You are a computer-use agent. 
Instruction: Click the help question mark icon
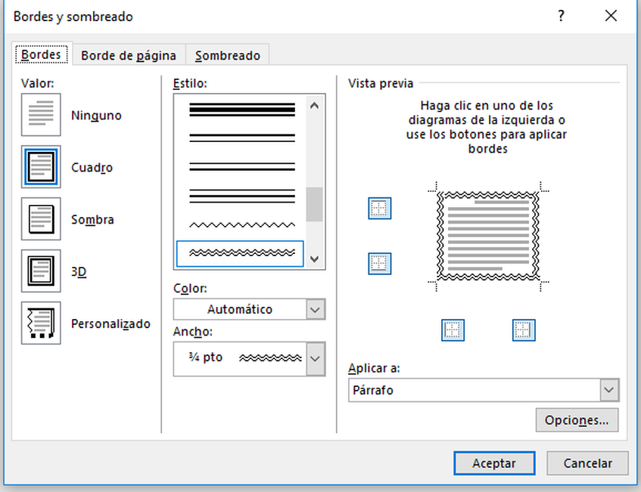tap(561, 16)
